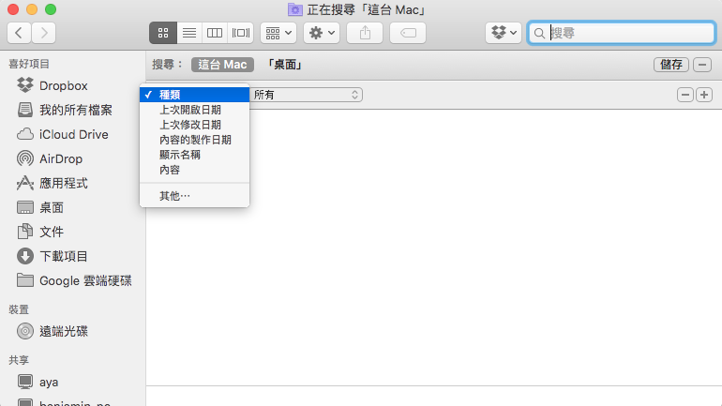Close the Finder window
722x406 pixels.
click(x=13, y=9)
